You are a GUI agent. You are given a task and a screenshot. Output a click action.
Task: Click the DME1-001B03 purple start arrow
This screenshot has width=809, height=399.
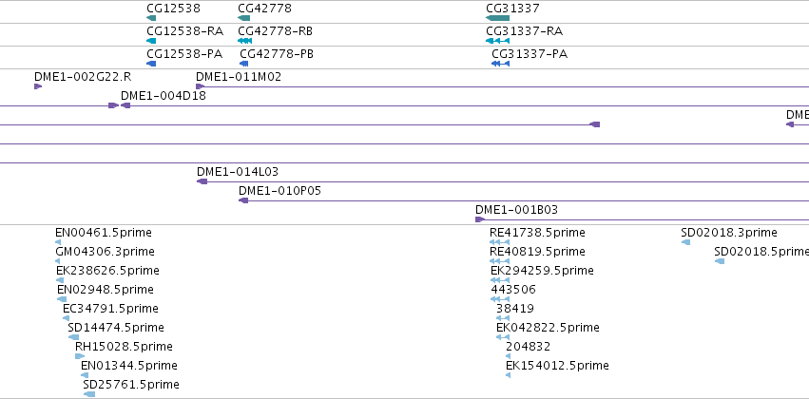480,219
